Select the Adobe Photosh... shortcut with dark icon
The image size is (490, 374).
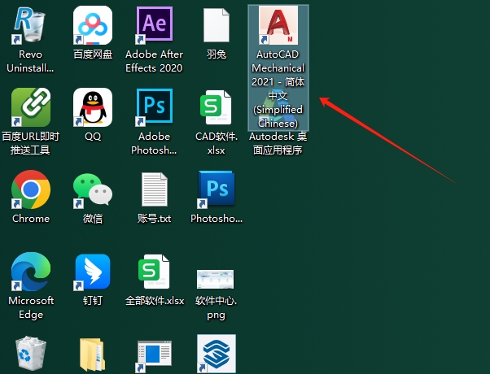[155, 107]
